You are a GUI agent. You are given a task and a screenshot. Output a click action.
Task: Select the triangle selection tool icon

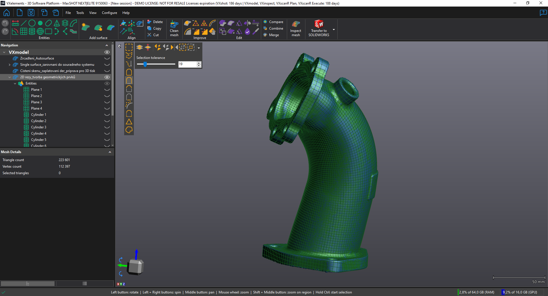pos(129,122)
